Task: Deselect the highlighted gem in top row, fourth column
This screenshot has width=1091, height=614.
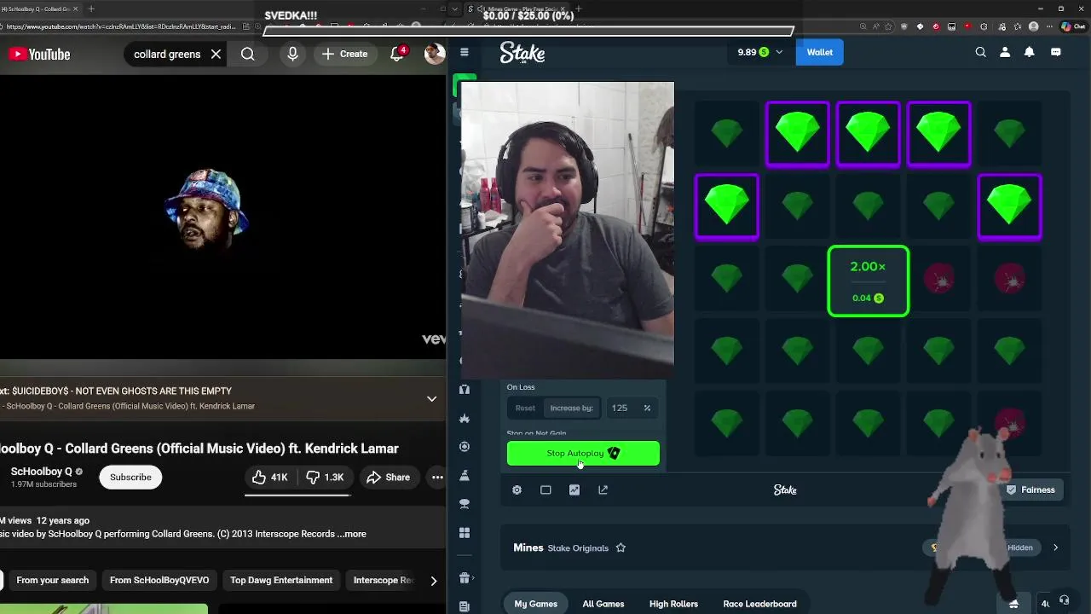Action: coord(938,134)
